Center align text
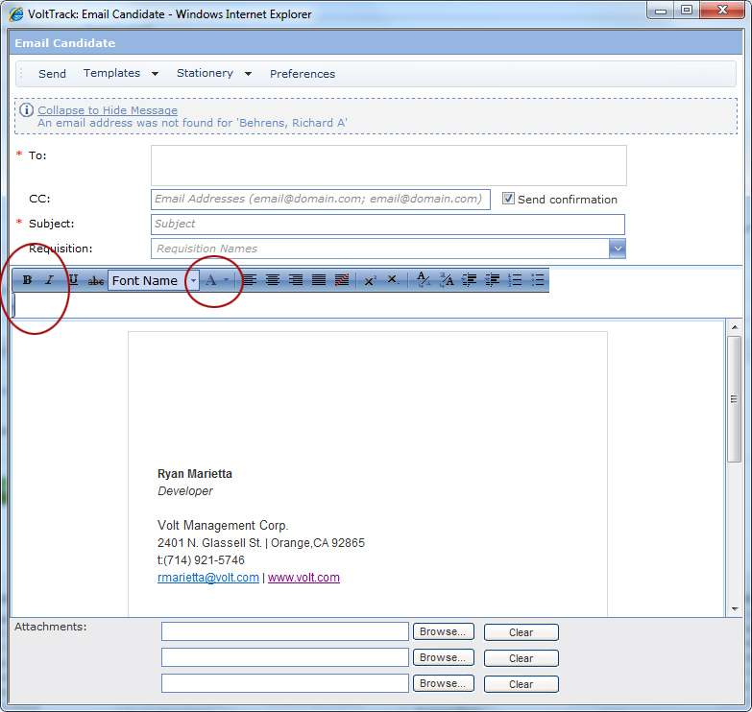 click(273, 280)
